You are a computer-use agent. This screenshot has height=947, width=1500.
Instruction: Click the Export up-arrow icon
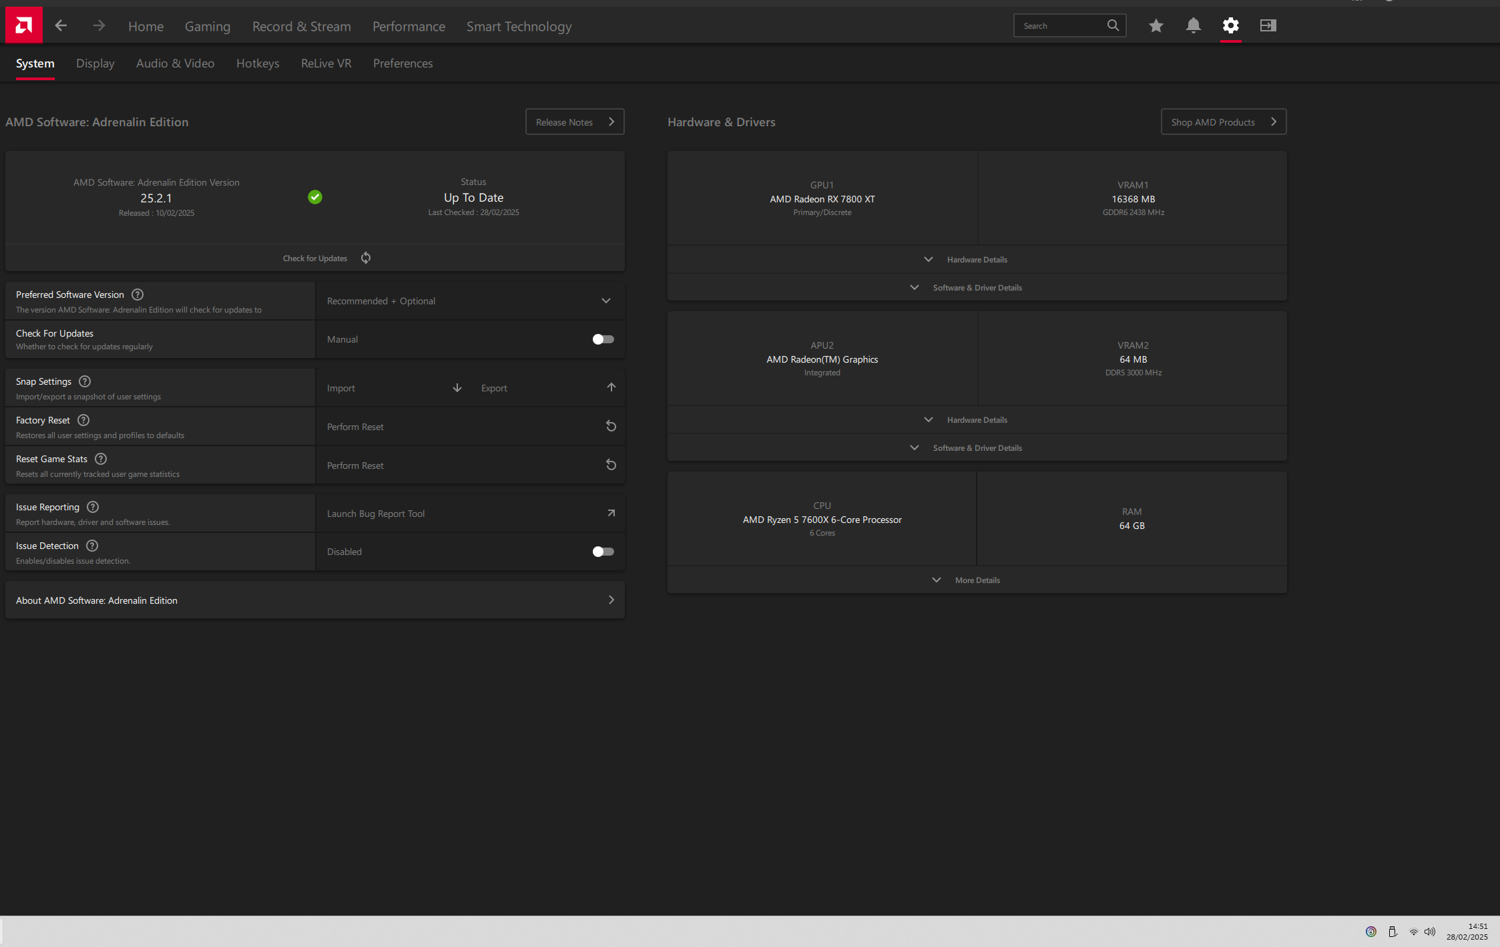[x=611, y=387]
